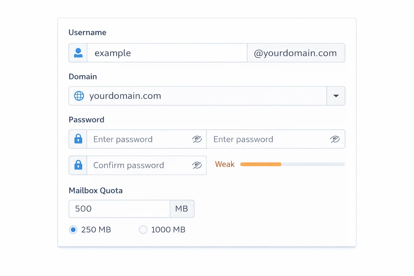Click the Weak strength label

point(225,164)
